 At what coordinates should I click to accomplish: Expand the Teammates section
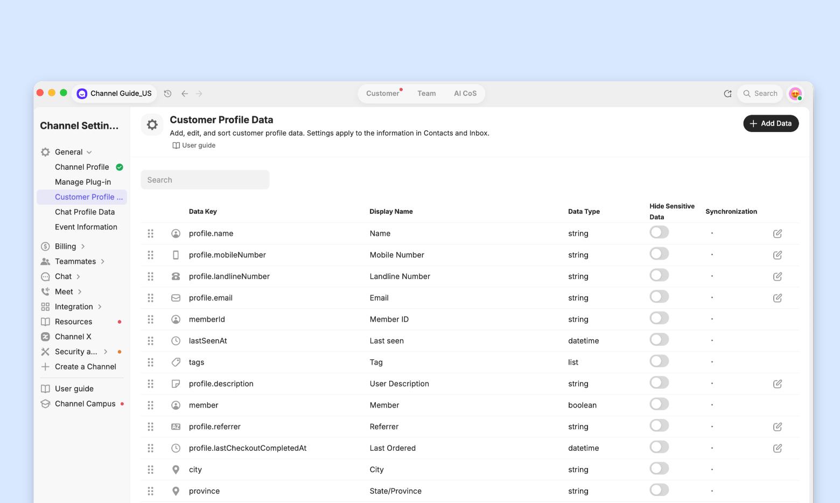[102, 262]
